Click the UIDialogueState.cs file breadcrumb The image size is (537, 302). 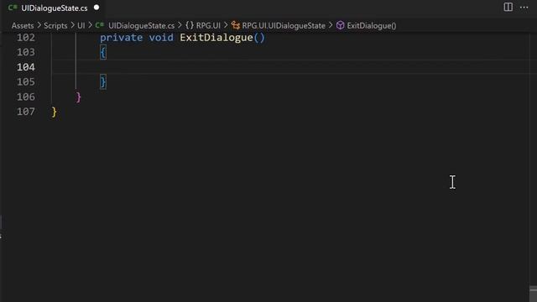pos(142,26)
